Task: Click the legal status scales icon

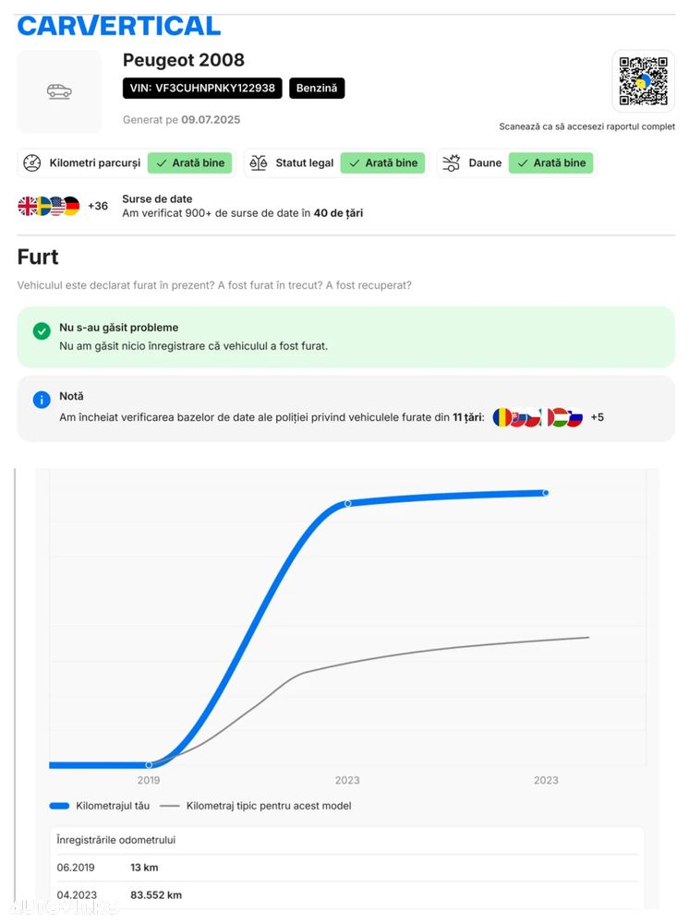Action: coord(259,163)
